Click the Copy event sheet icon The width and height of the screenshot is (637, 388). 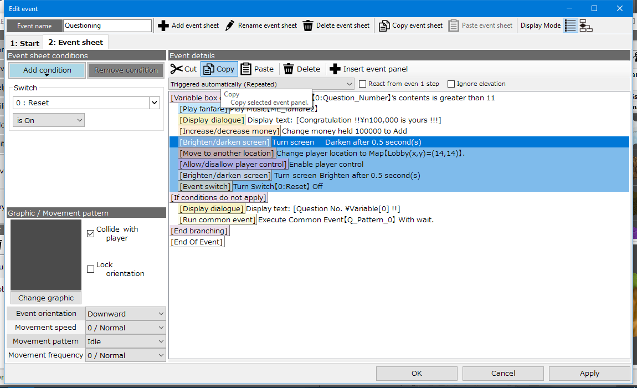click(384, 25)
